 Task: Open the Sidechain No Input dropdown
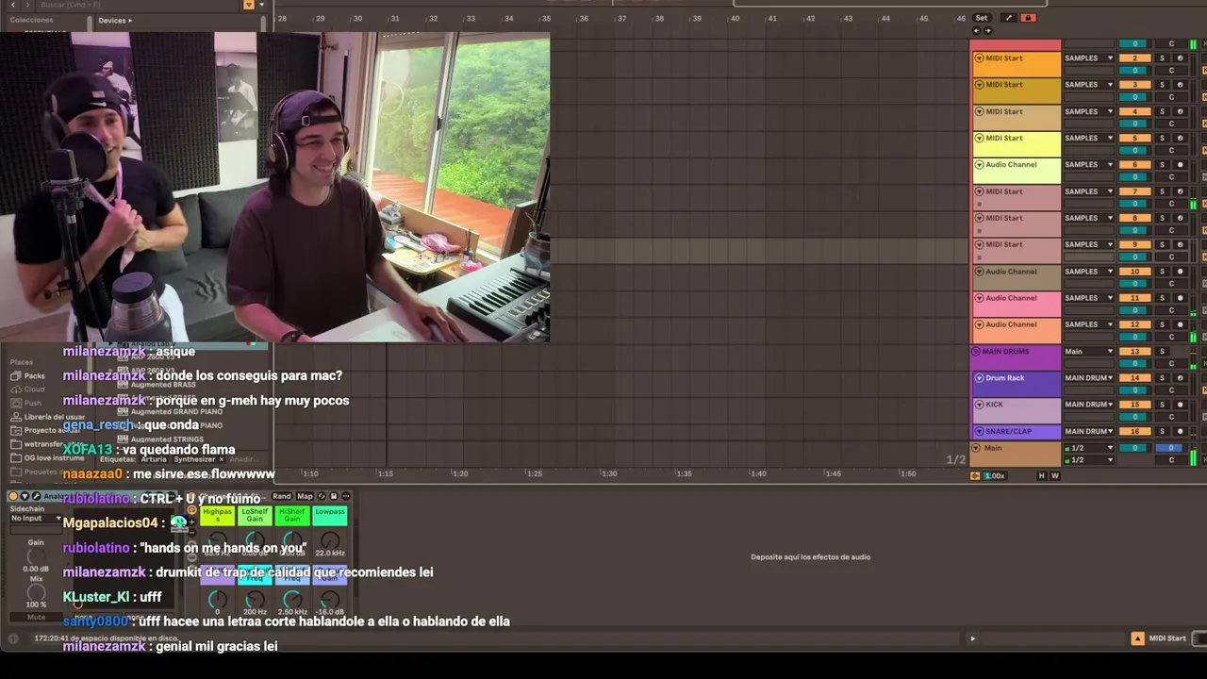(36, 519)
